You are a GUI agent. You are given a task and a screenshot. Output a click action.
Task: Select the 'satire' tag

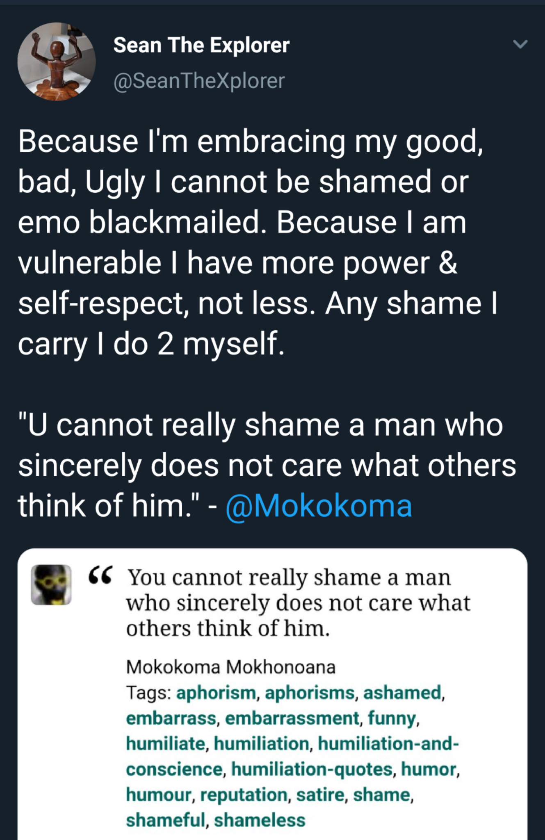click(320, 794)
